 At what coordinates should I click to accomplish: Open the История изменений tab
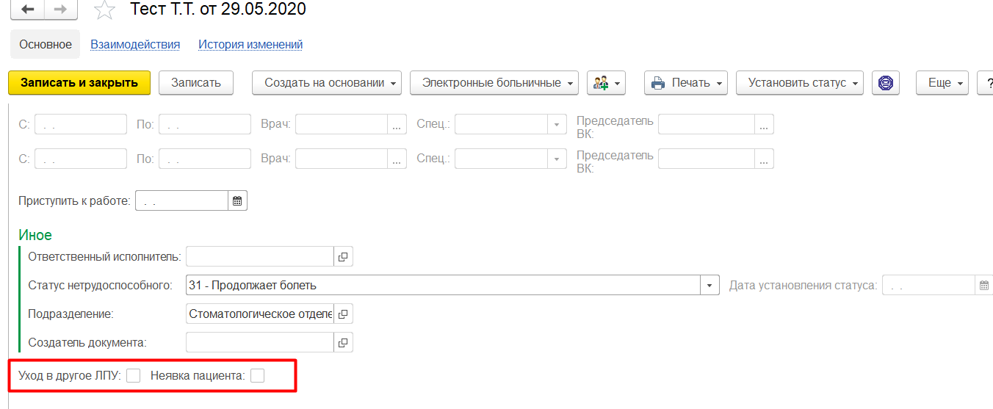tap(250, 45)
